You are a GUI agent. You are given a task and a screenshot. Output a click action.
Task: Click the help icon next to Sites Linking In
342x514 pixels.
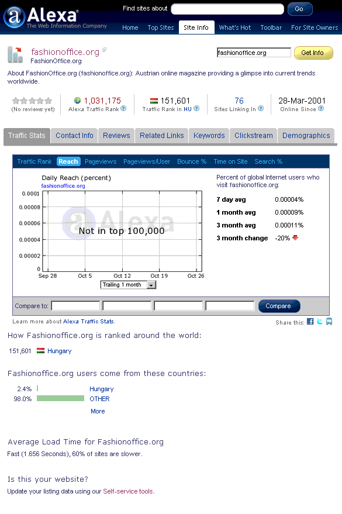261,109
